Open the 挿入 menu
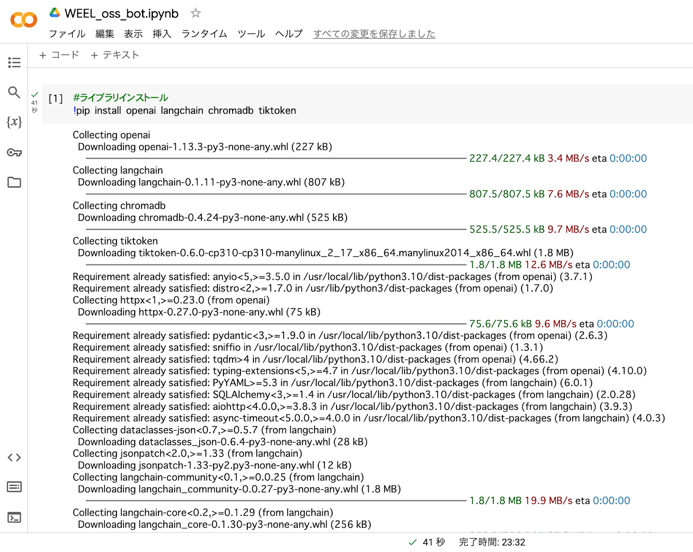 [x=162, y=34]
